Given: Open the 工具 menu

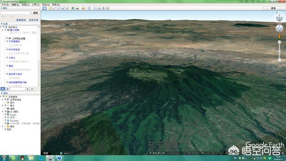Looking at the screenshot, I should pos(36,4).
